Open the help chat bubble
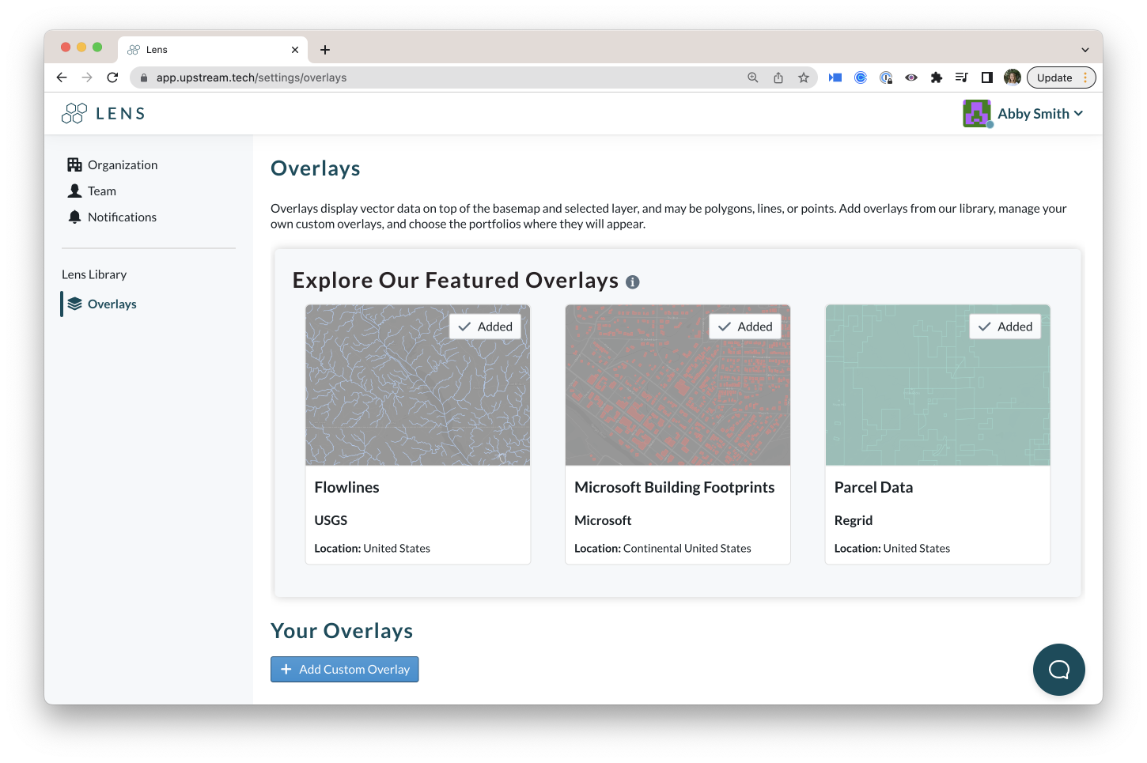Screen dimensions: 1147x763 coord(1058,669)
